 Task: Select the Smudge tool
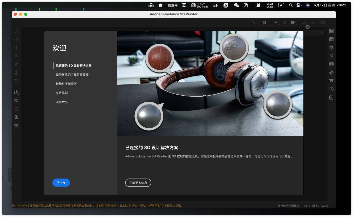16,64
